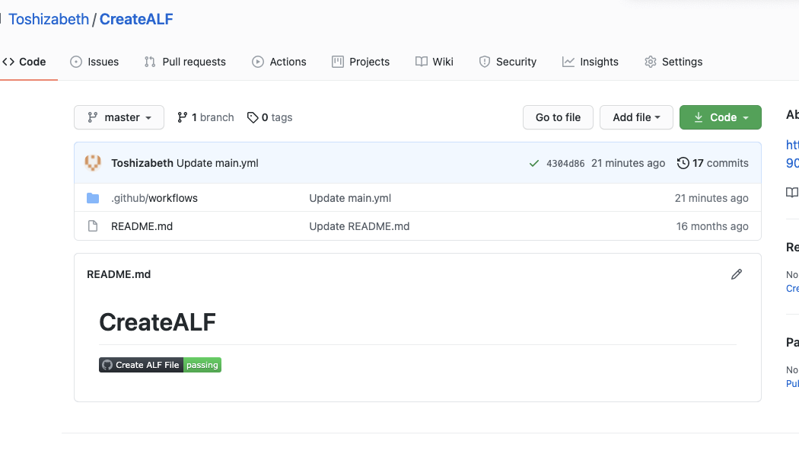Screen dimensions: 799x454
Task: Switch to Pull requests tab
Action: tap(185, 62)
